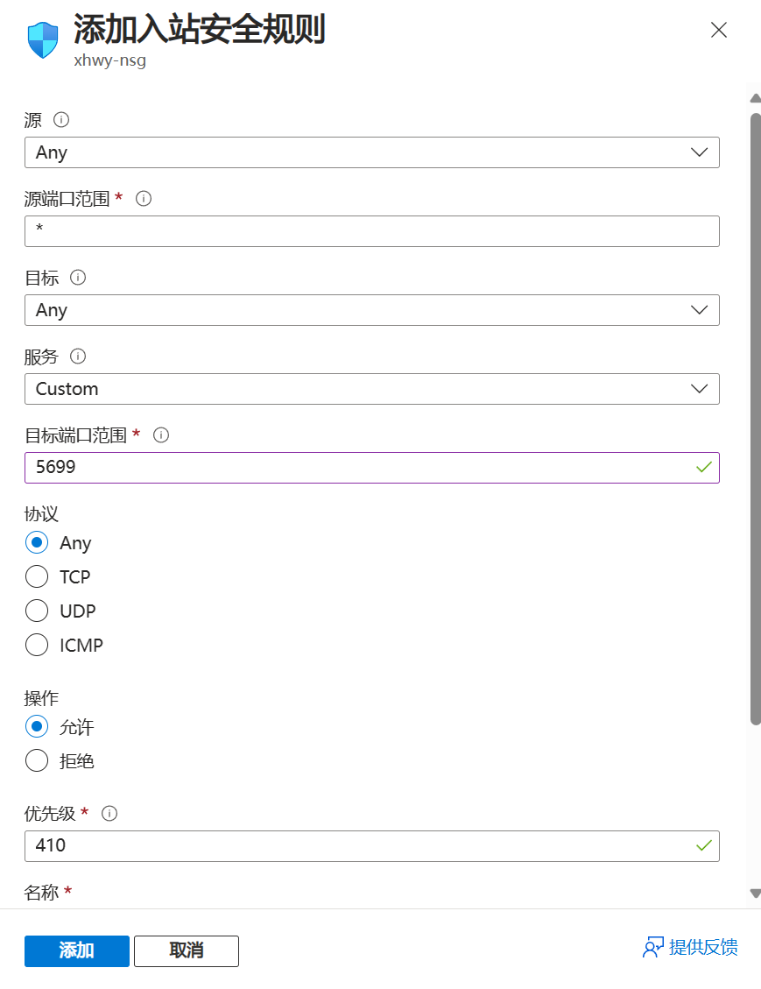Image resolution: width=761 pixels, height=989 pixels.
Task: Click the 优先级 input showing 410
Action: 371,845
